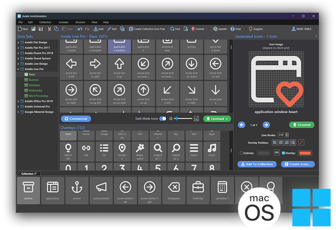
Task: Enable the Colorize checkbox
Action: coord(241,153)
